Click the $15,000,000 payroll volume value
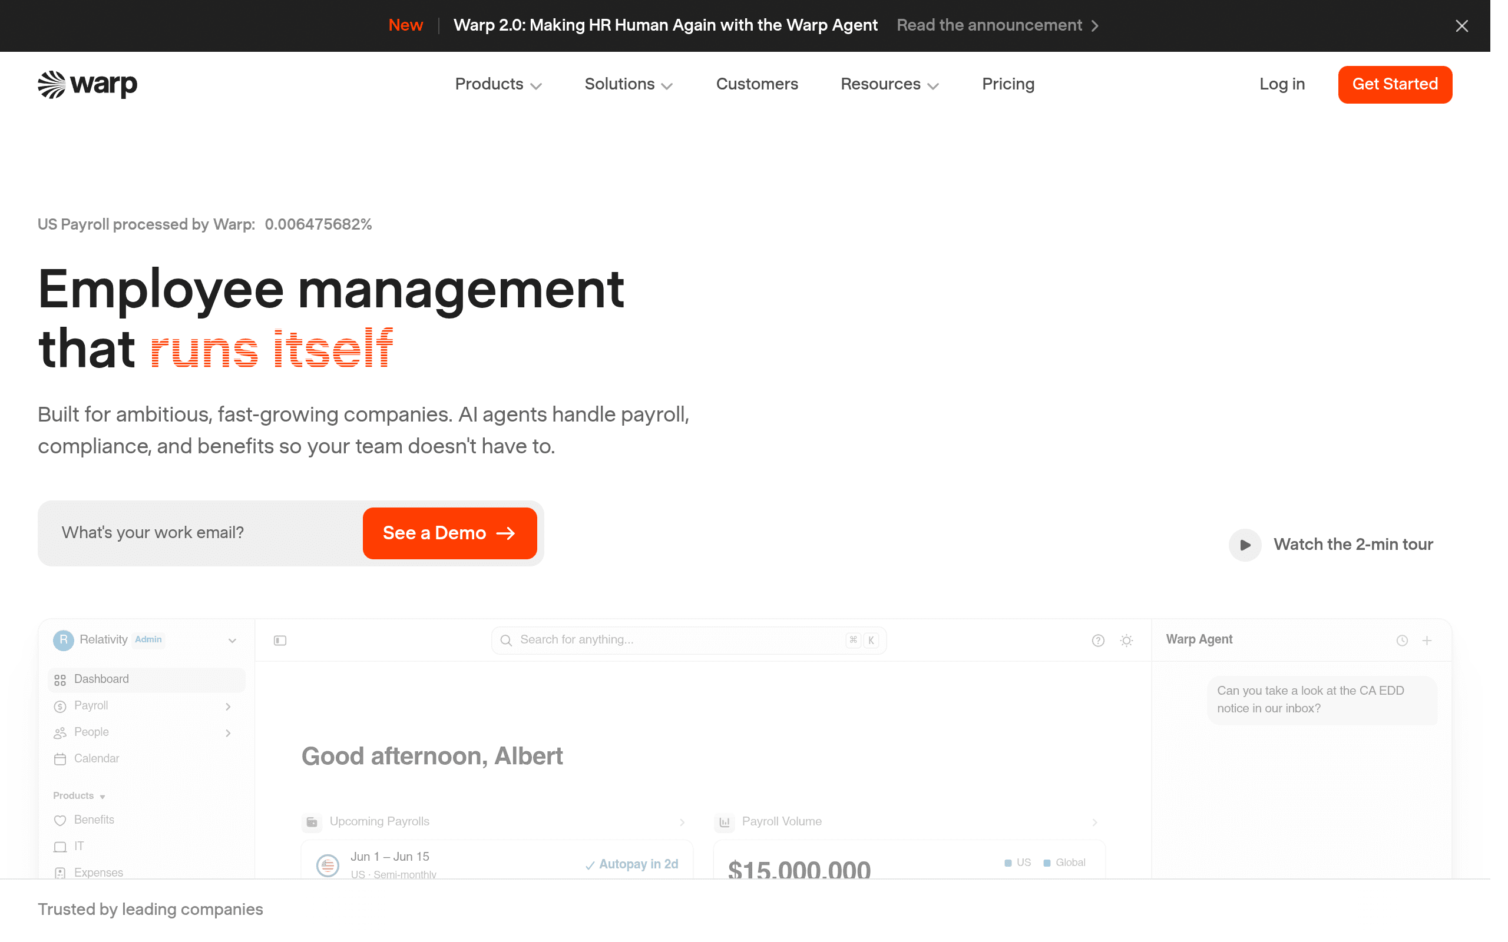This screenshot has width=1508, height=942. pyautogui.click(x=799, y=869)
